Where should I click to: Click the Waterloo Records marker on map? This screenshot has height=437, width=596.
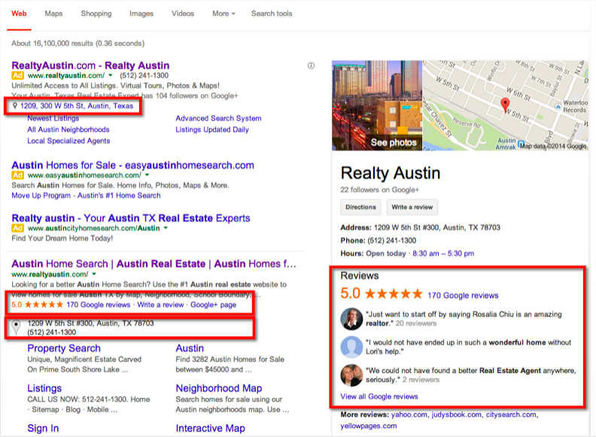[x=558, y=107]
